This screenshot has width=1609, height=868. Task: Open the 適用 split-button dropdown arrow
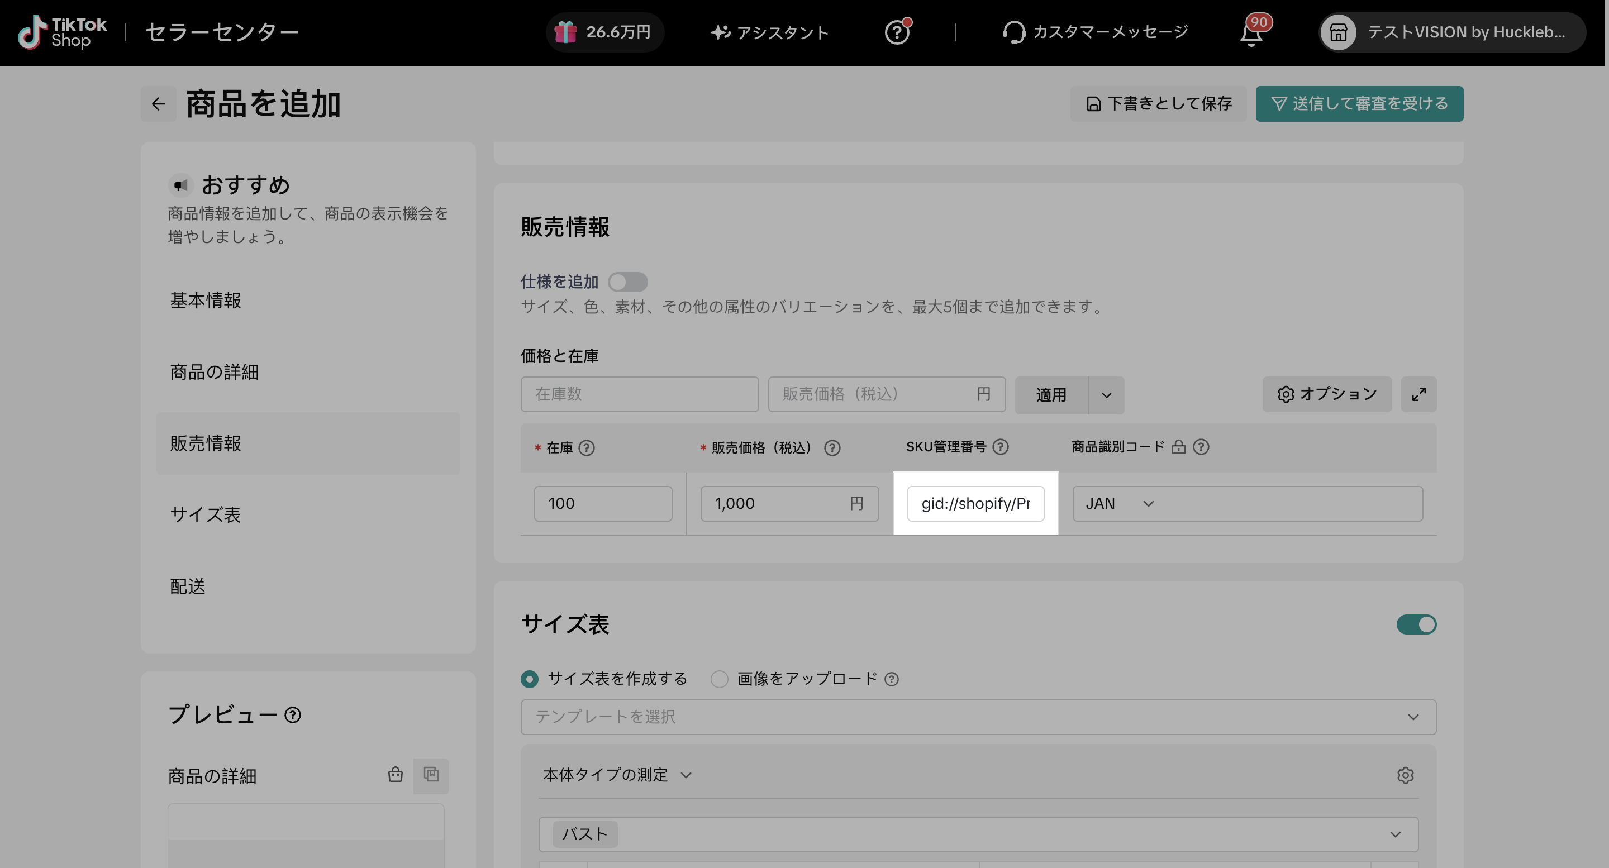(1106, 395)
